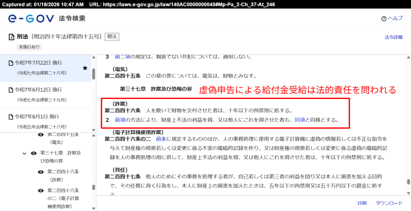Click up arrow of version list scrollbar
Image resolution: width=411 pixels, height=211 pixels.
pyautogui.click(x=94, y=57)
